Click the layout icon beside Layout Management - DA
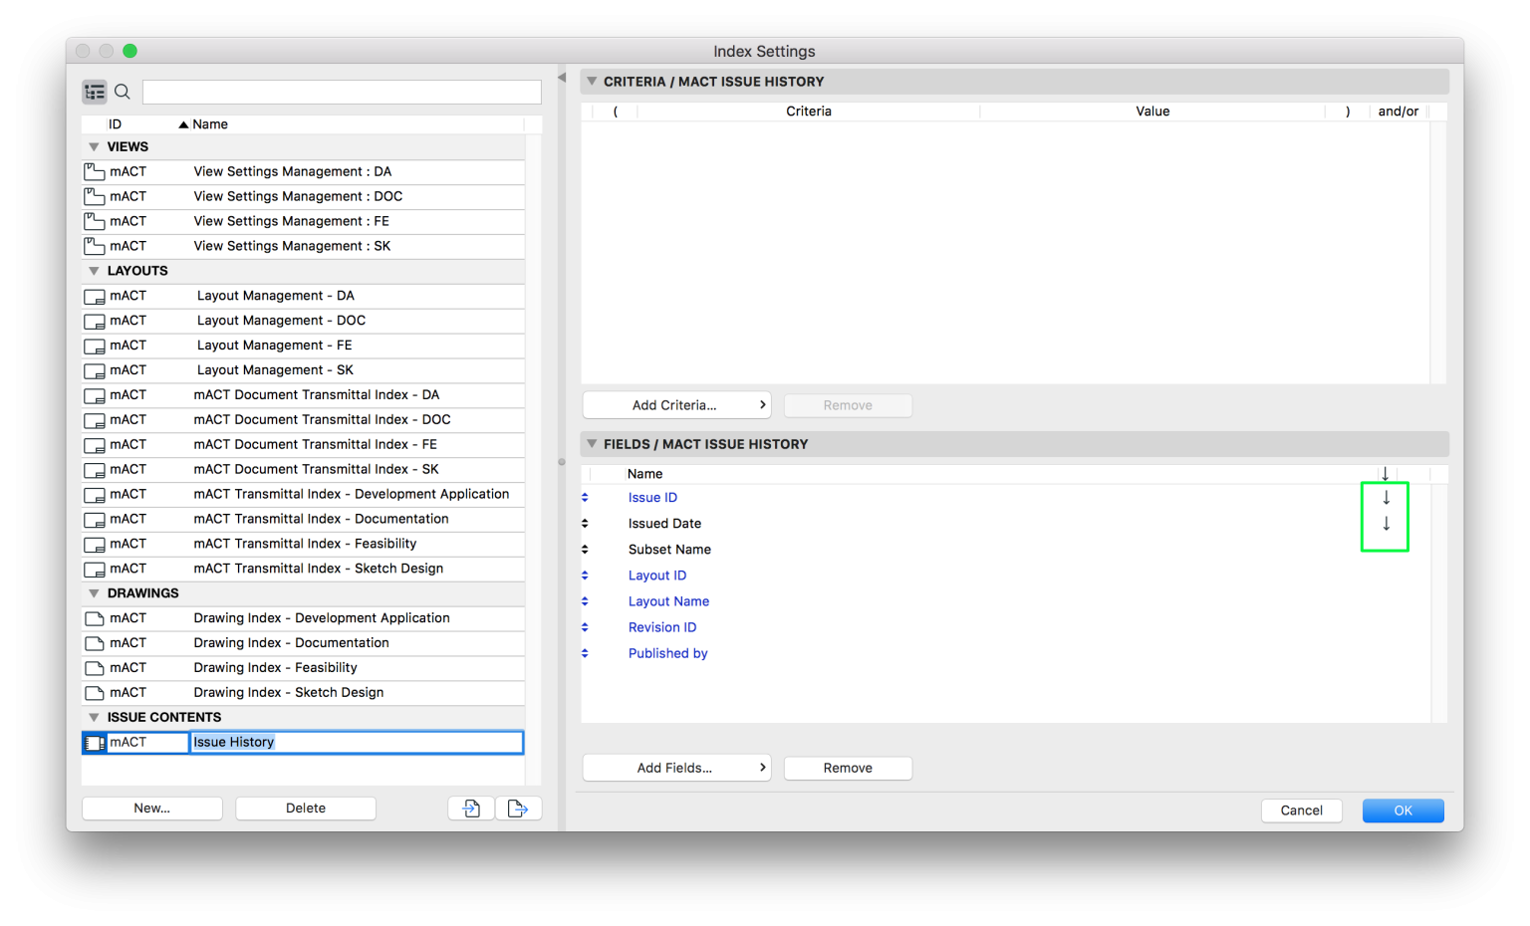 click(x=95, y=296)
